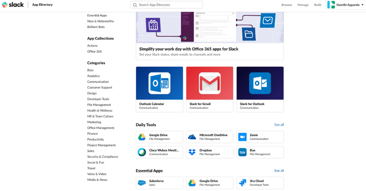Click the Zoom camera icon
This screenshot has width=366, height=191.
click(x=242, y=137)
